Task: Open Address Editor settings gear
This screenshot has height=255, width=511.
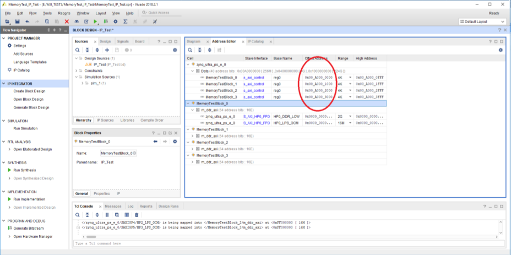Action: (501, 50)
